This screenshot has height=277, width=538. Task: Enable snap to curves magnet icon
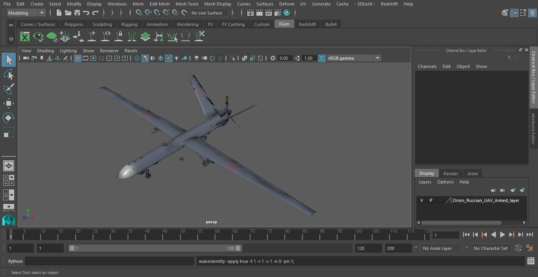click(148, 13)
